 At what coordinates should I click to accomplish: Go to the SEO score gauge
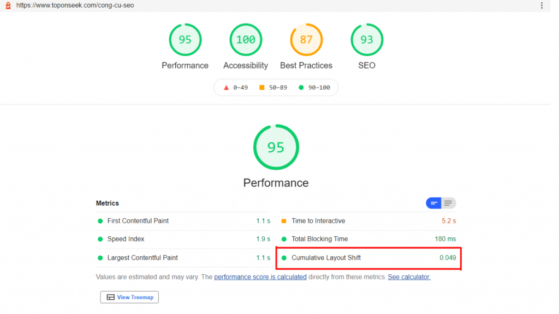(x=367, y=40)
